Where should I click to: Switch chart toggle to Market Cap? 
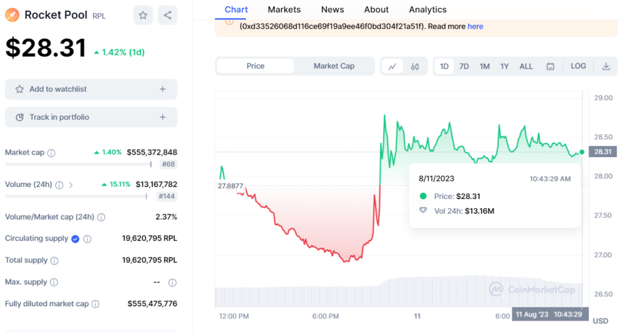333,66
